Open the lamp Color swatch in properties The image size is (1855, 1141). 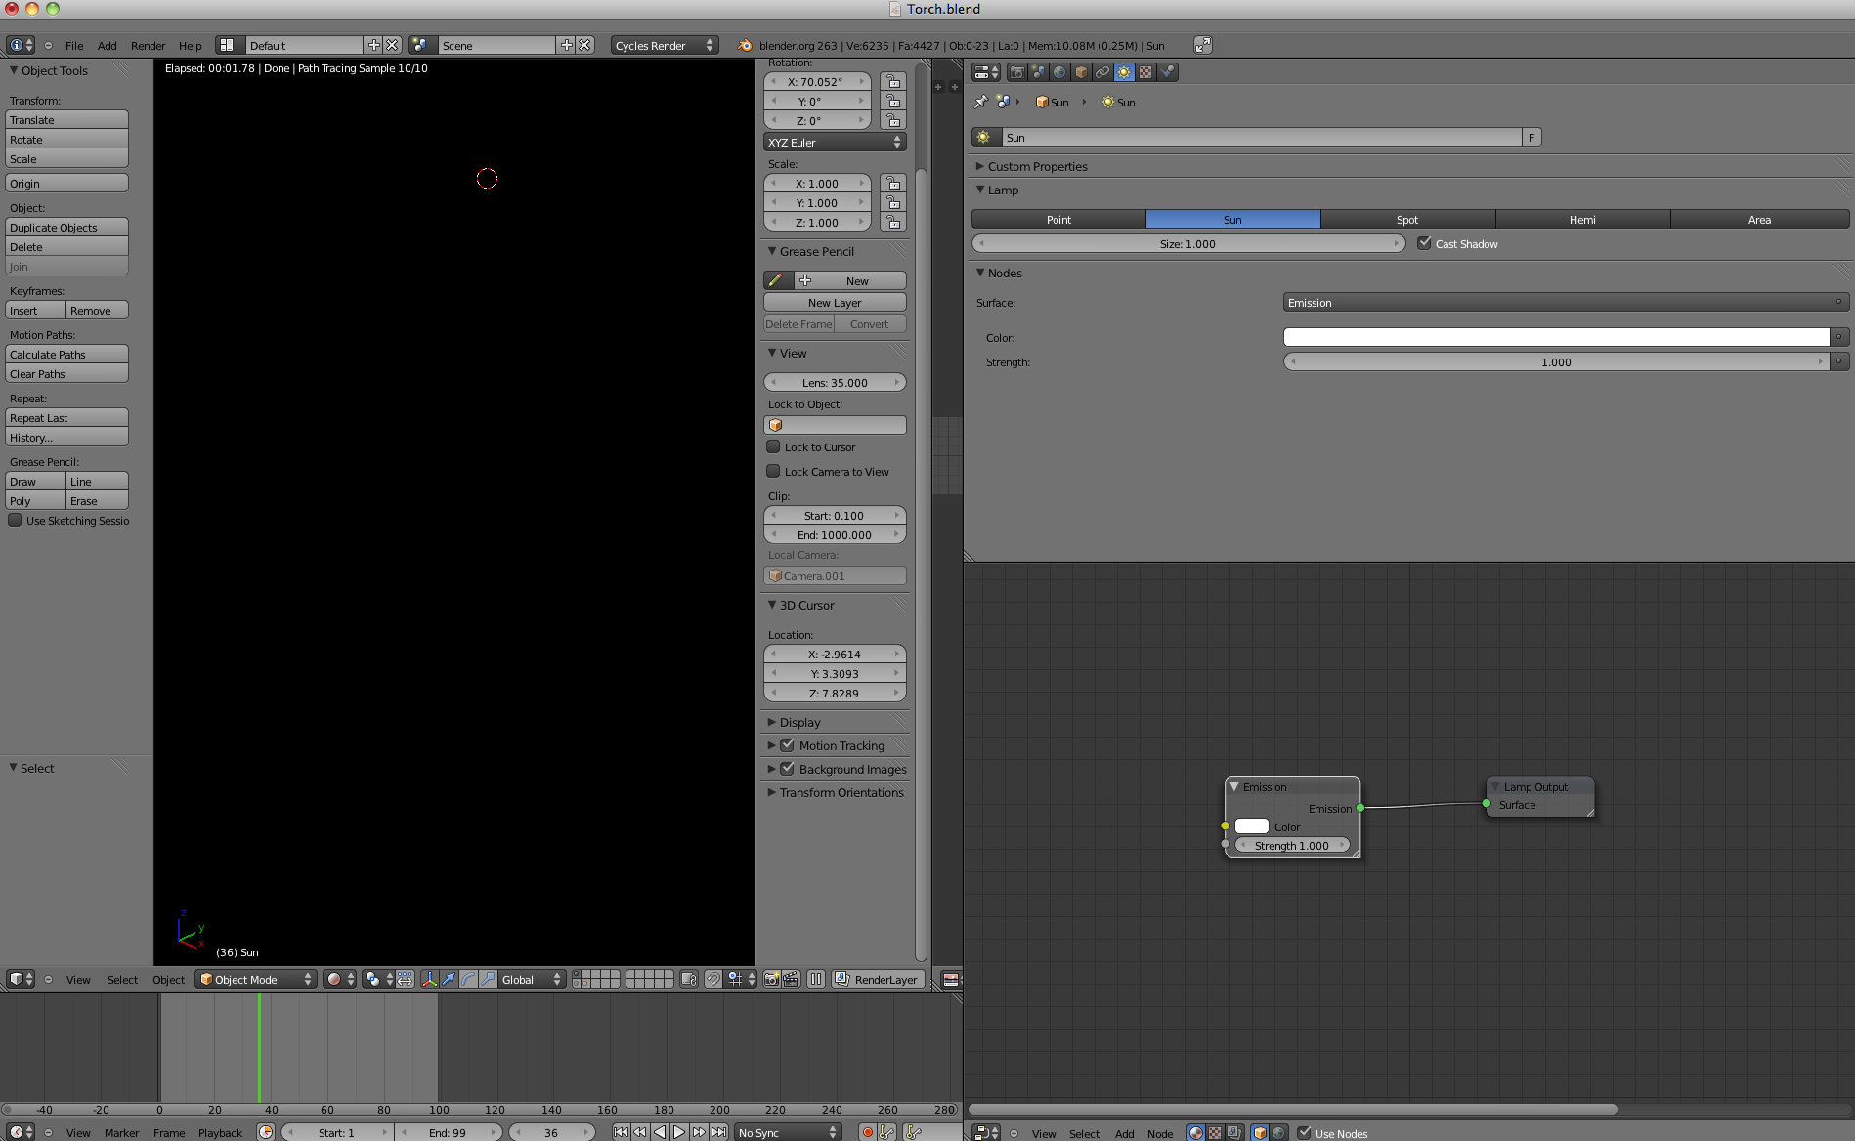[x=1556, y=337]
